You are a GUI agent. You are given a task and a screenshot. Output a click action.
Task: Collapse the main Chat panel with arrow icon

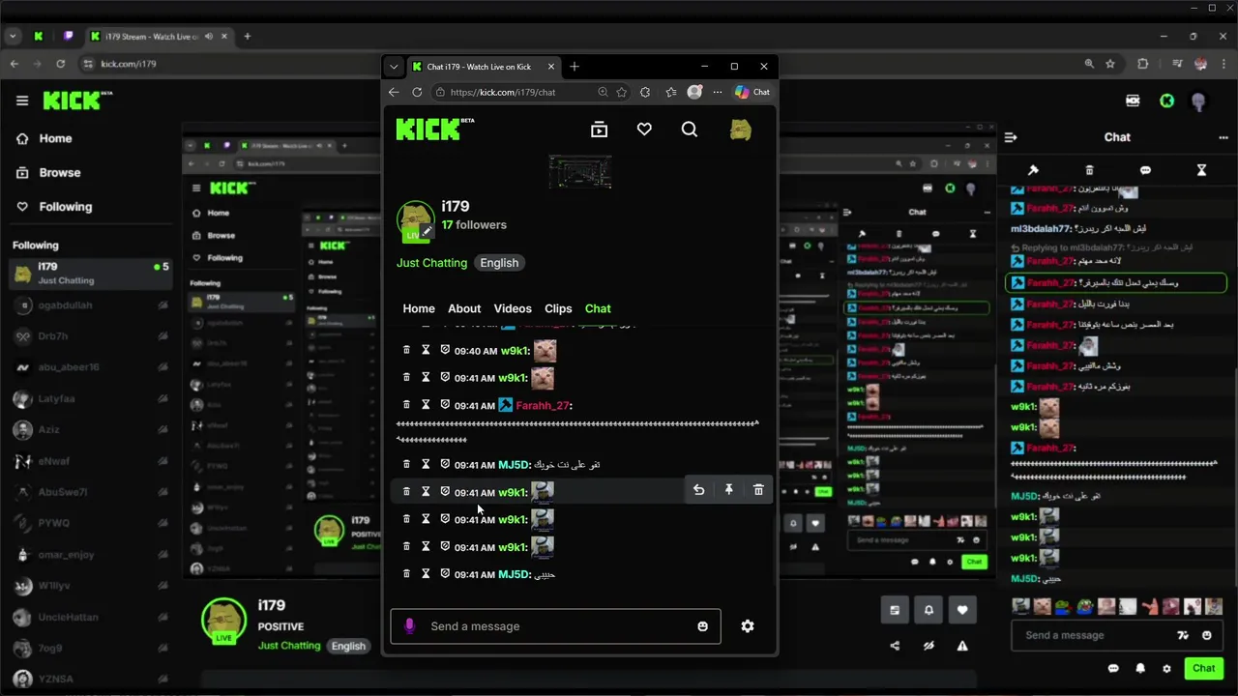click(1011, 137)
